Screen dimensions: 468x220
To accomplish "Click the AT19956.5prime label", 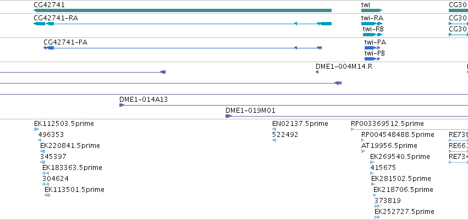I will tap(389, 146).
